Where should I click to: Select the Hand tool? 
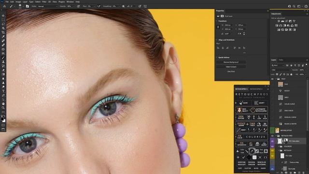point(3,103)
